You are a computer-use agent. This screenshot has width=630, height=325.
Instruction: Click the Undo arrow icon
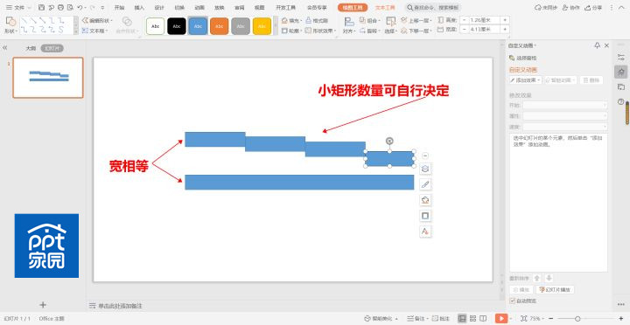point(80,7)
